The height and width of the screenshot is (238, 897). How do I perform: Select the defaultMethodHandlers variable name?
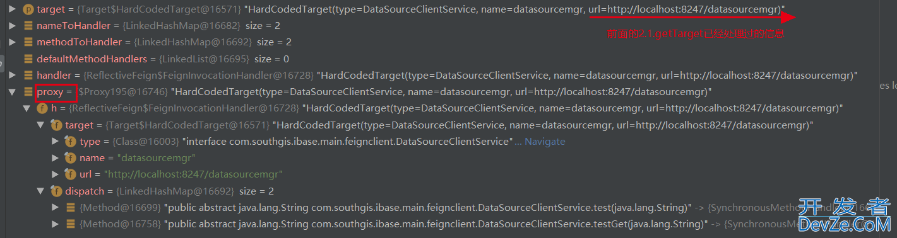point(92,59)
